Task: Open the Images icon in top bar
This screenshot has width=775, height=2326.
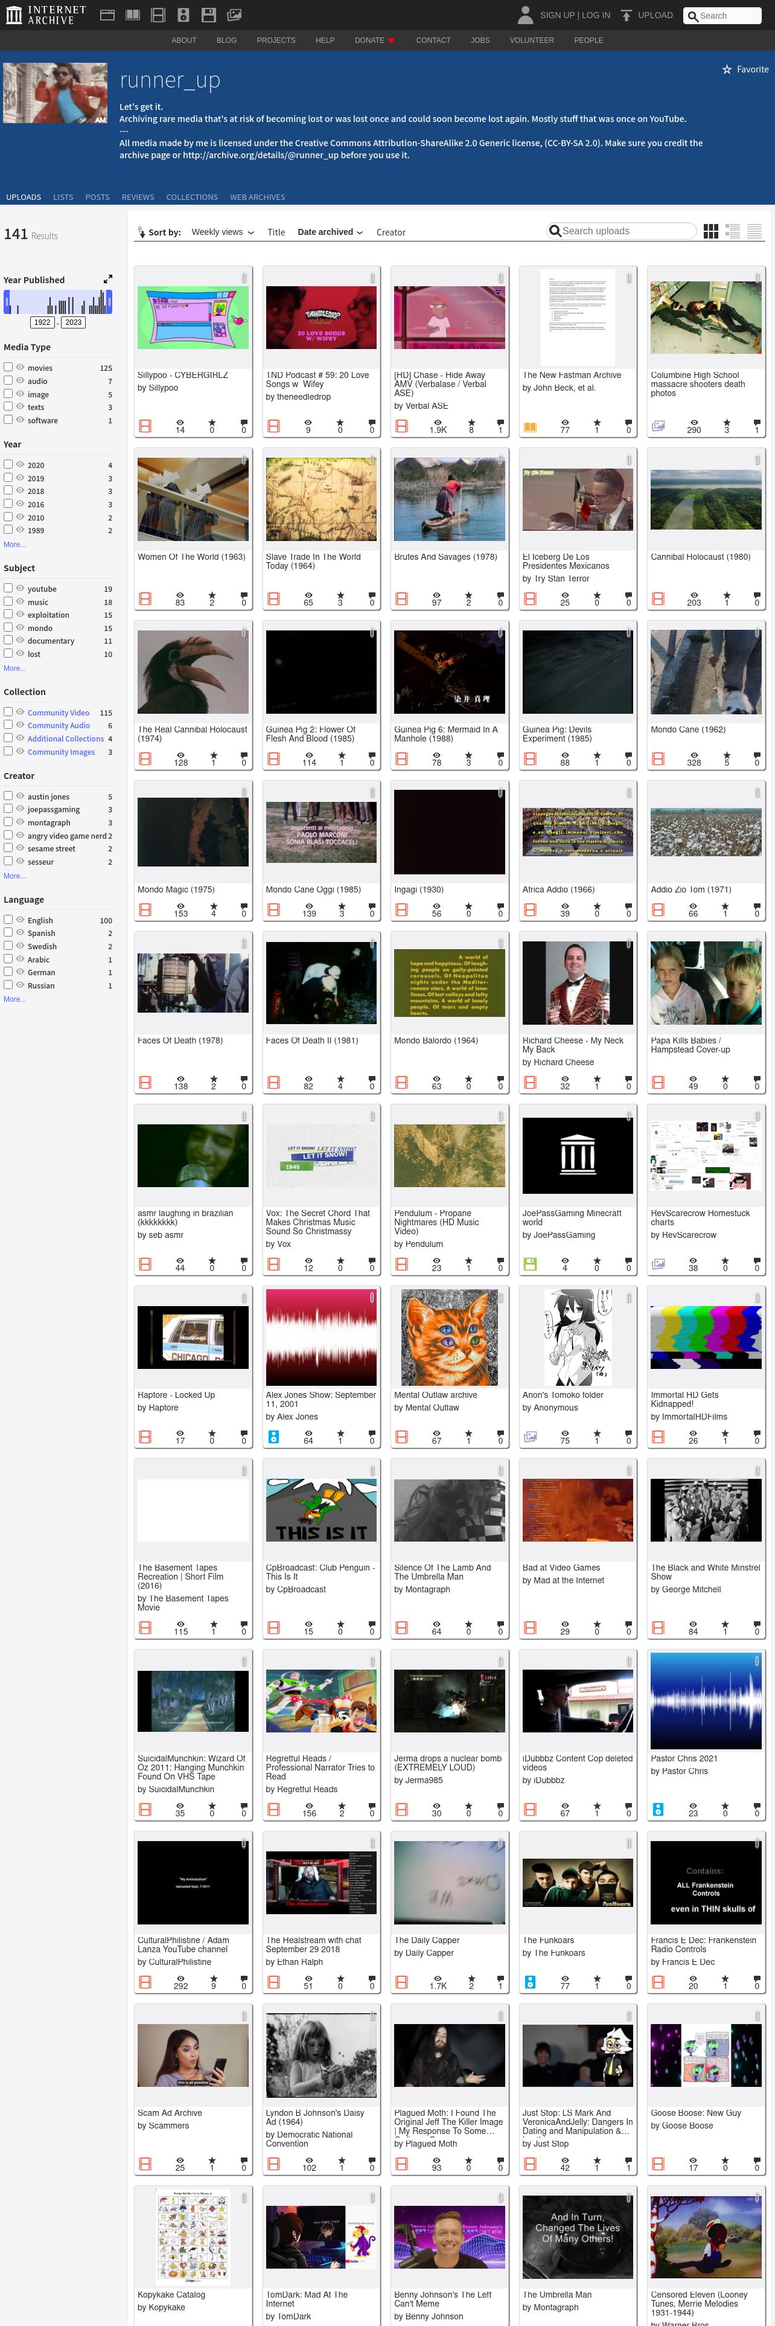Action: pyautogui.click(x=234, y=15)
